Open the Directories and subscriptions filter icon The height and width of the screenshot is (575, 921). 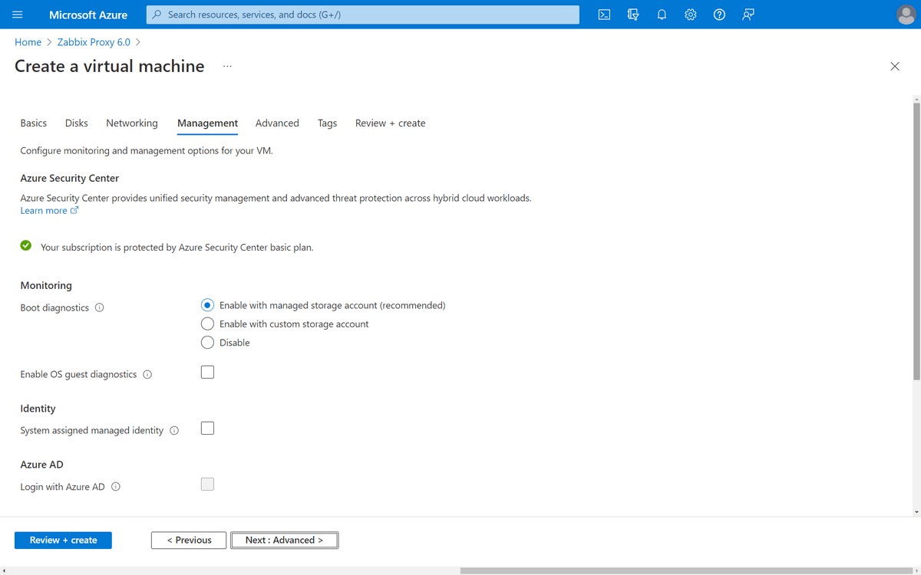633,15
